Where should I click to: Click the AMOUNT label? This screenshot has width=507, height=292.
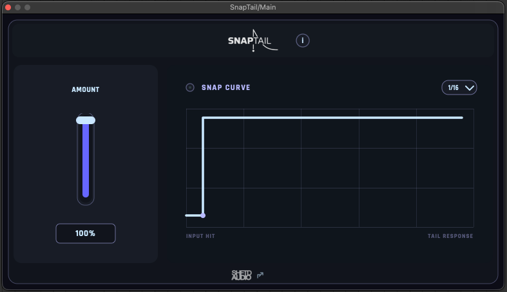click(x=86, y=89)
